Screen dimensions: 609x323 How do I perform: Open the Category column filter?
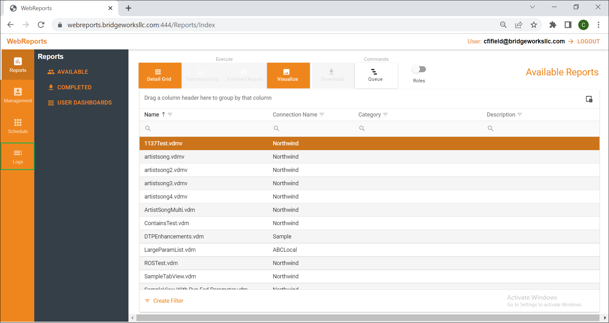point(385,115)
